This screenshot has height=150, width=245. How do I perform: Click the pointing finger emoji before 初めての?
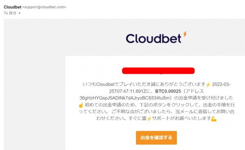click(x=81, y=105)
